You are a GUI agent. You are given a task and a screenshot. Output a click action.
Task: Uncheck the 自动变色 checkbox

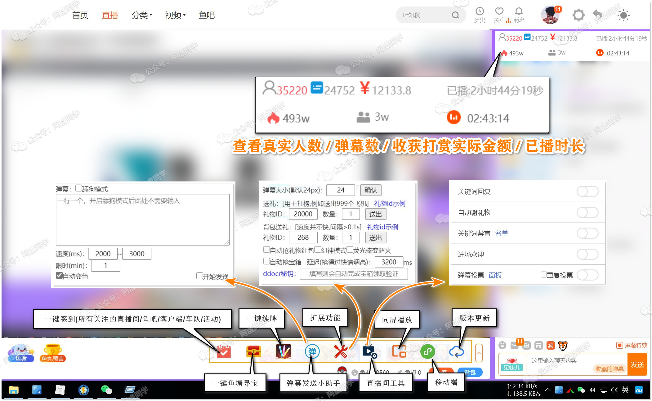click(59, 275)
